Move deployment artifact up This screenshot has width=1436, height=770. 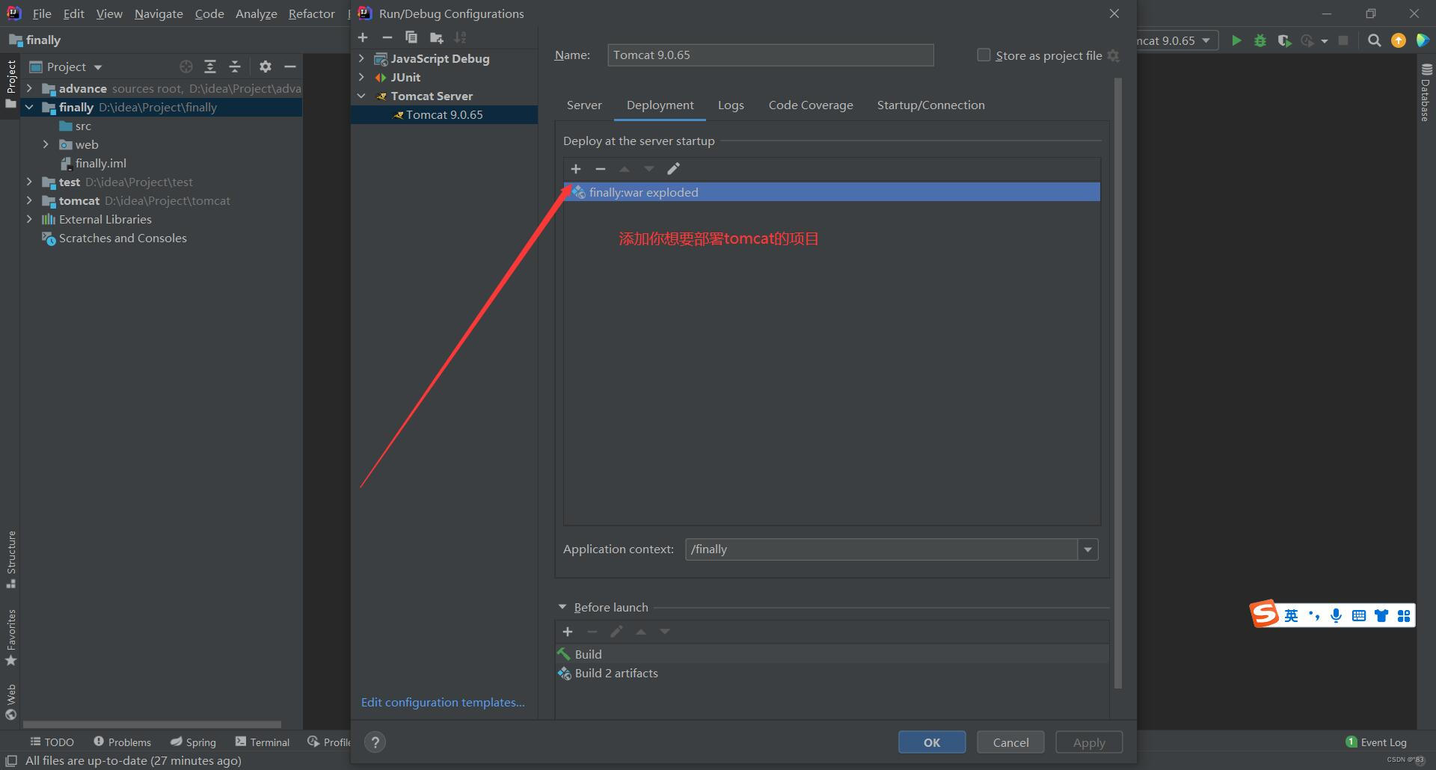(625, 169)
